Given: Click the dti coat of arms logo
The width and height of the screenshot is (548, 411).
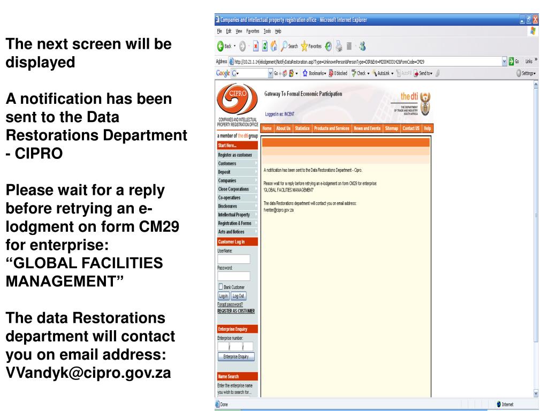Looking at the screenshot, I should [425, 104].
